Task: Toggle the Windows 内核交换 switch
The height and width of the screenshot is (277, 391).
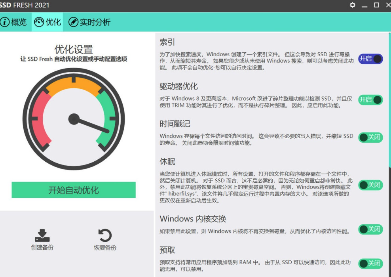Action: tap(370, 229)
